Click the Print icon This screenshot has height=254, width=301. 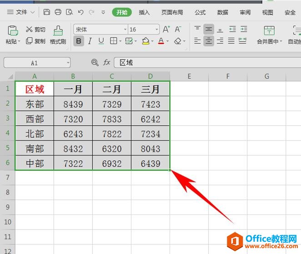(58, 12)
